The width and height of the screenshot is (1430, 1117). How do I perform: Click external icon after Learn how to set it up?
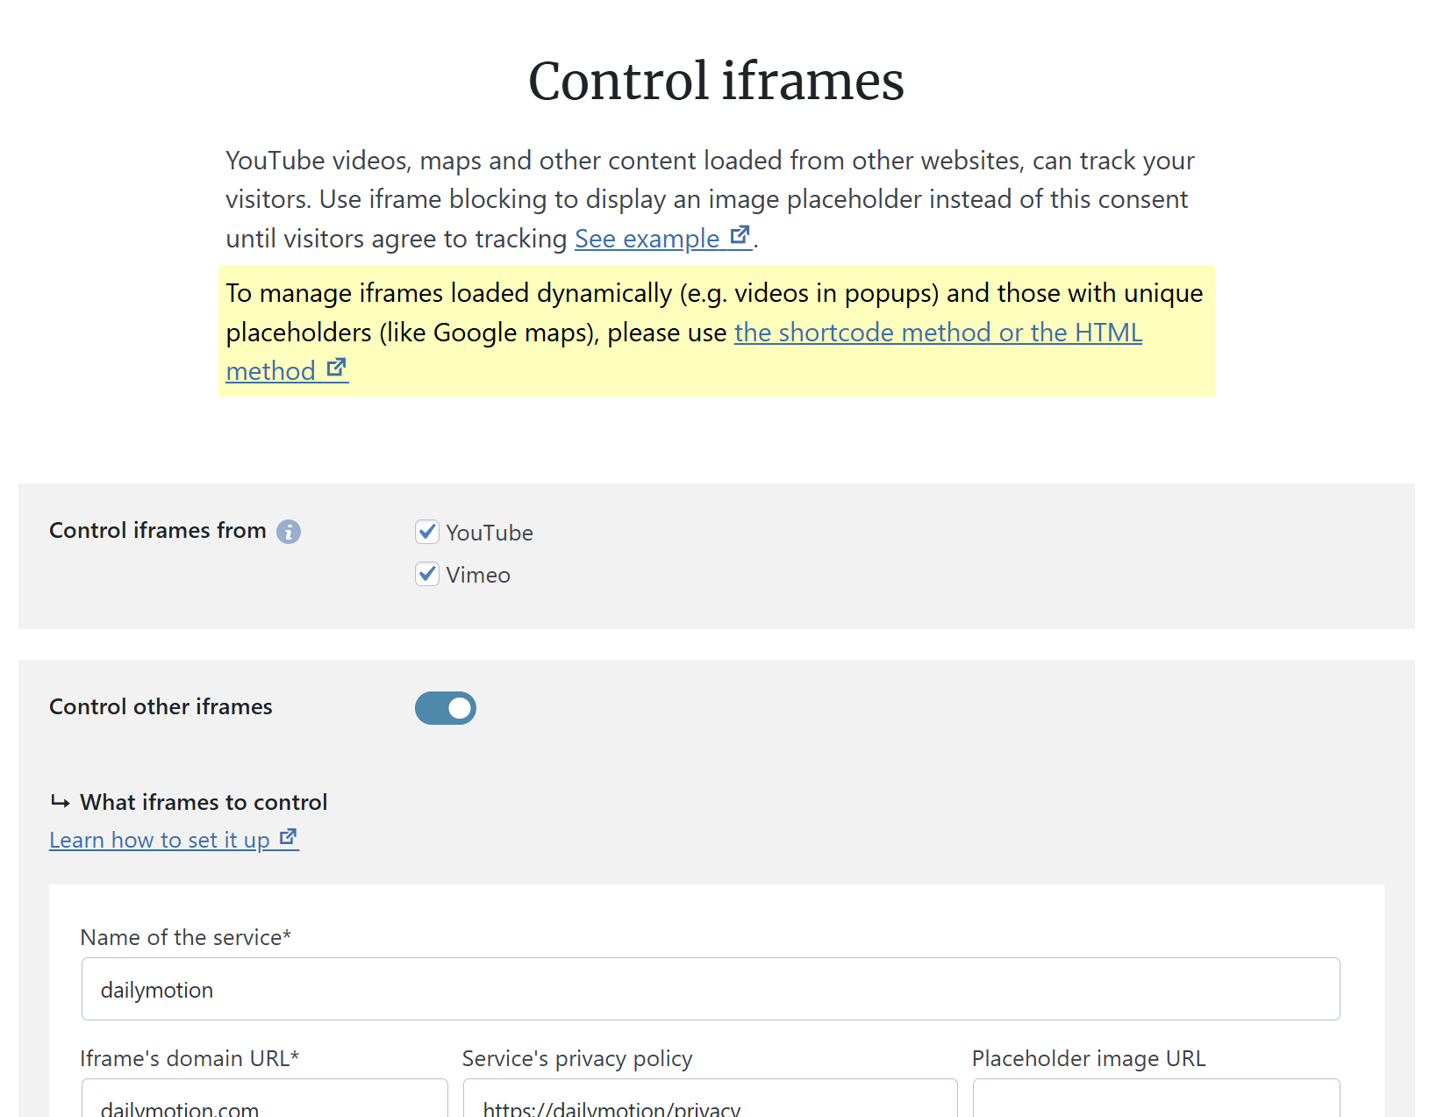289,837
